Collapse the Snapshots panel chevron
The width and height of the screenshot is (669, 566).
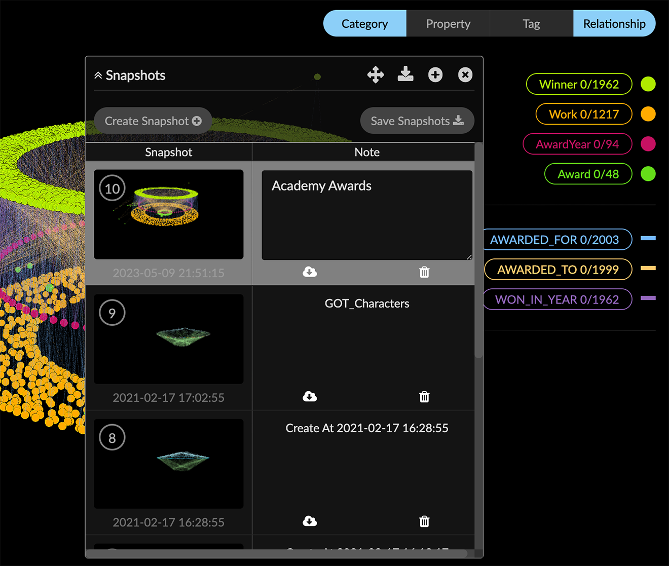pos(98,76)
